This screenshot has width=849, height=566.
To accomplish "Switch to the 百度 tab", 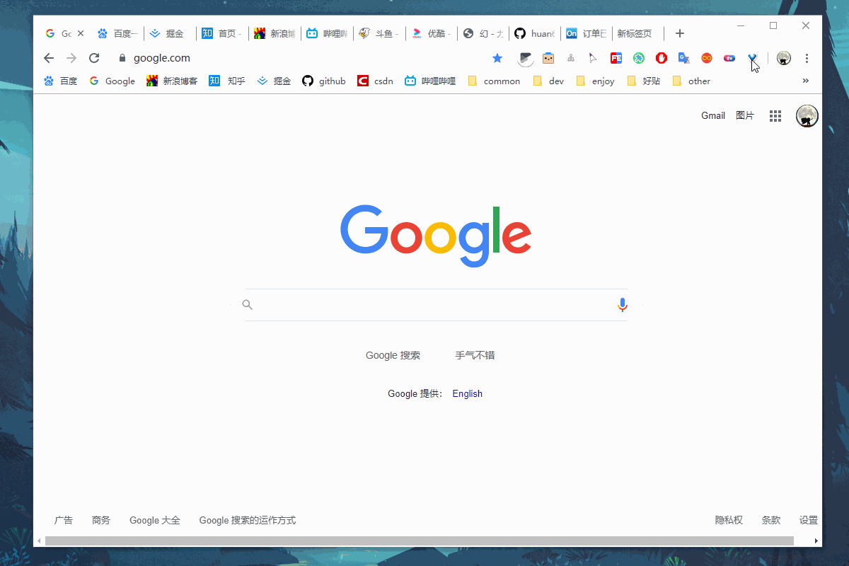I will pos(117,33).
